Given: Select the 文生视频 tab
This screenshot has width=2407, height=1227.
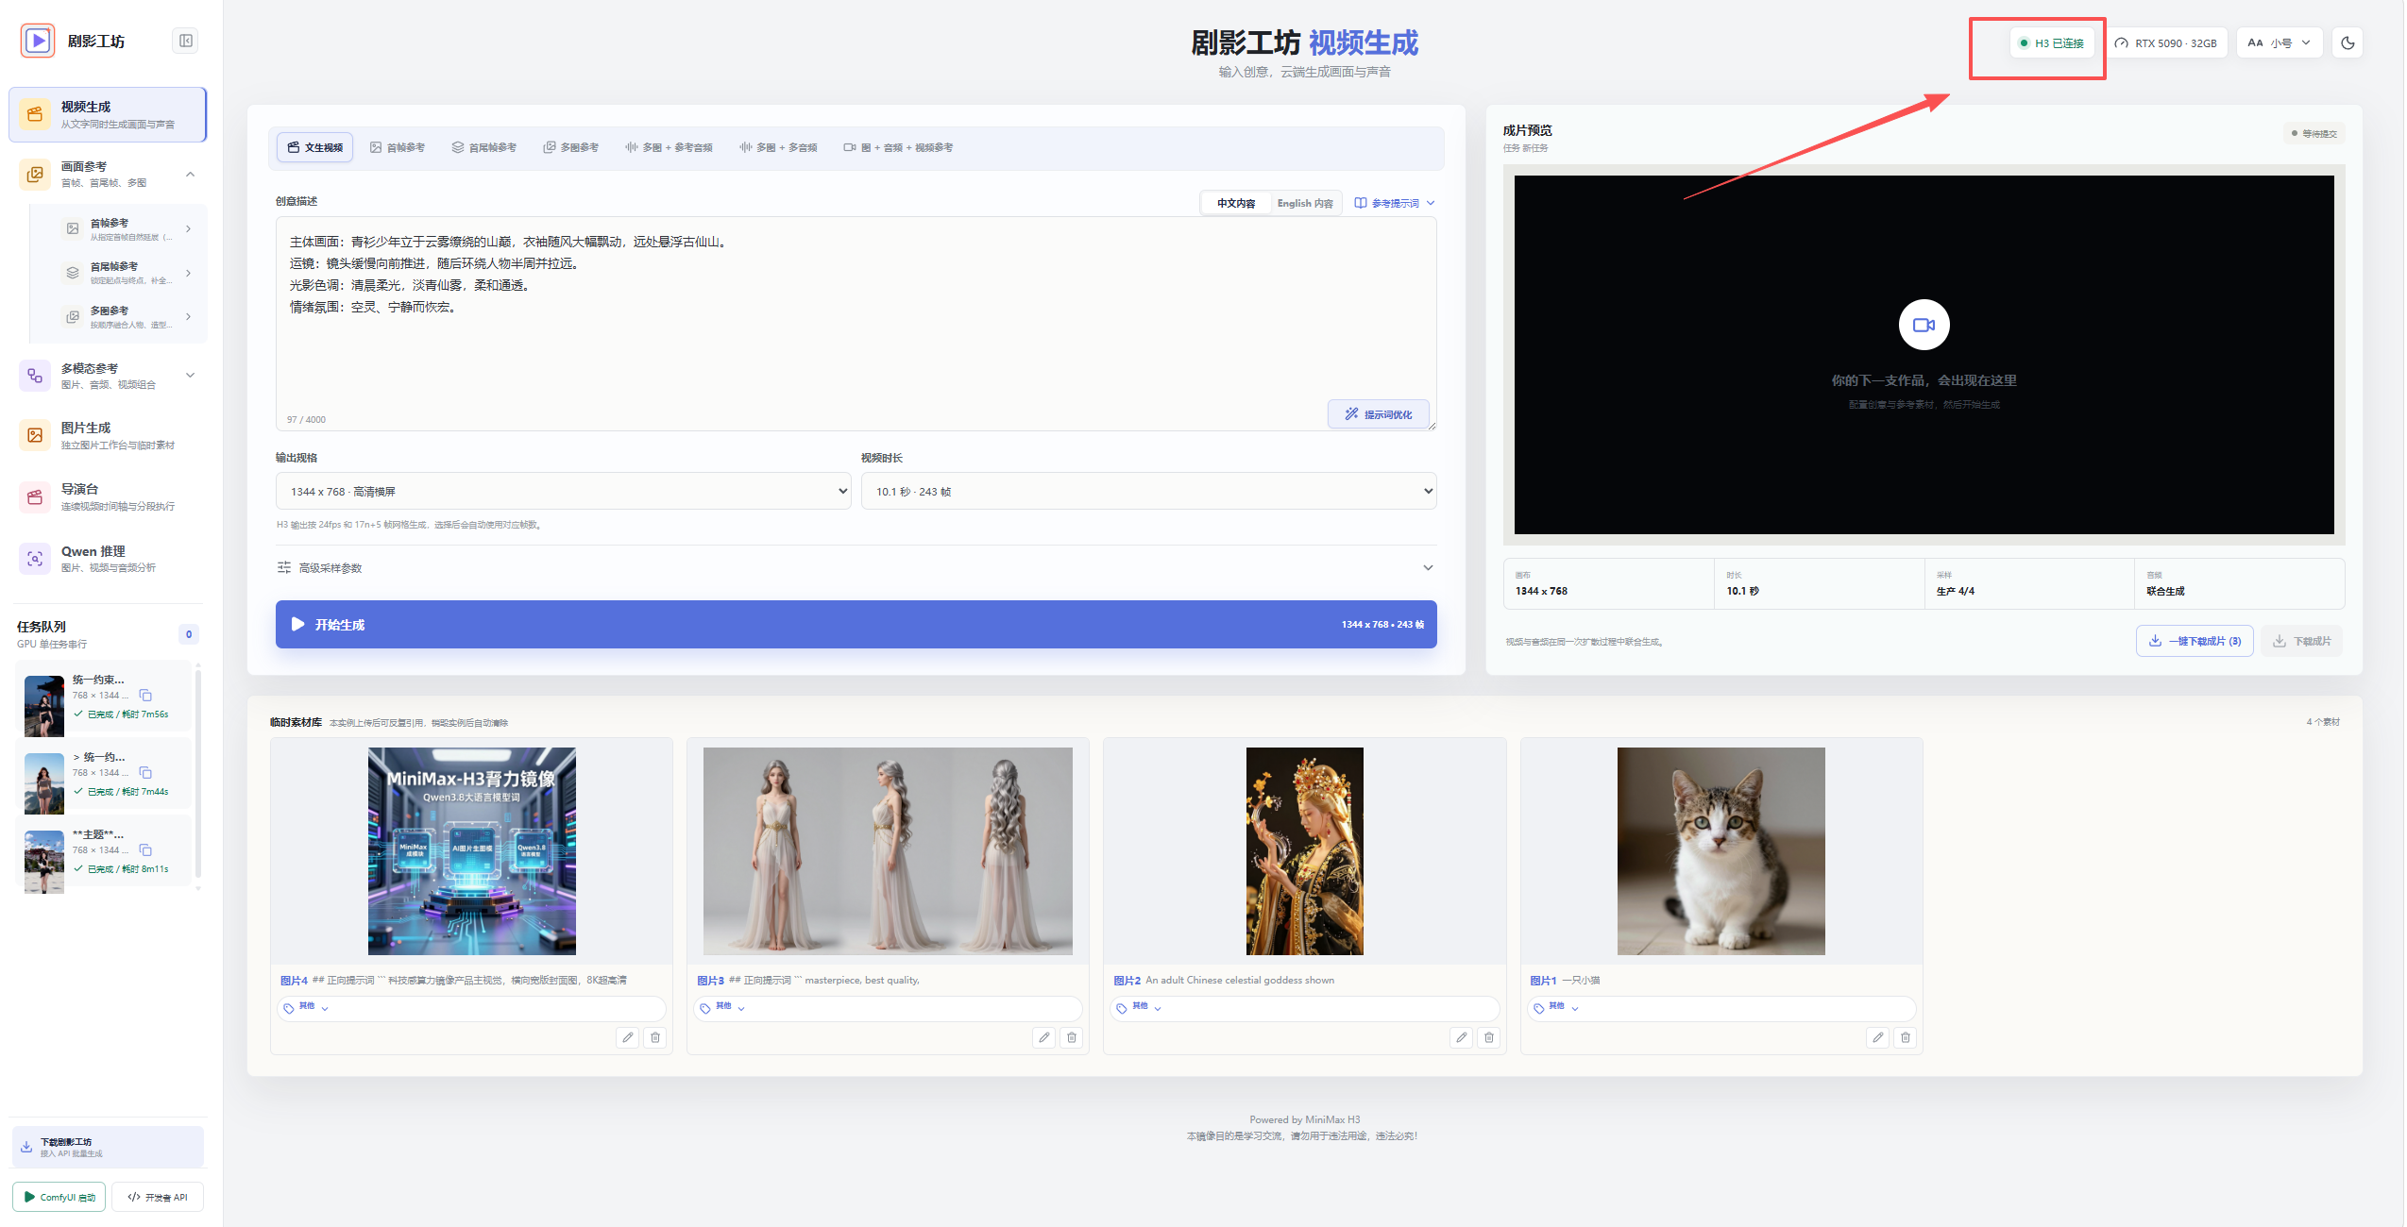Looking at the screenshot, I should (315, 147).
